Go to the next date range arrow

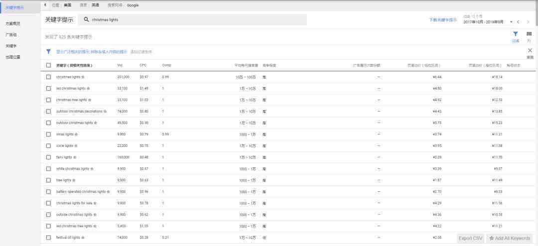(x=528, y=22)
